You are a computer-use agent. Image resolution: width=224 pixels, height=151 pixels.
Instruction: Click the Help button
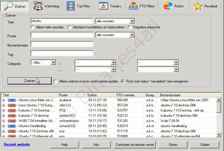point(64,145)
